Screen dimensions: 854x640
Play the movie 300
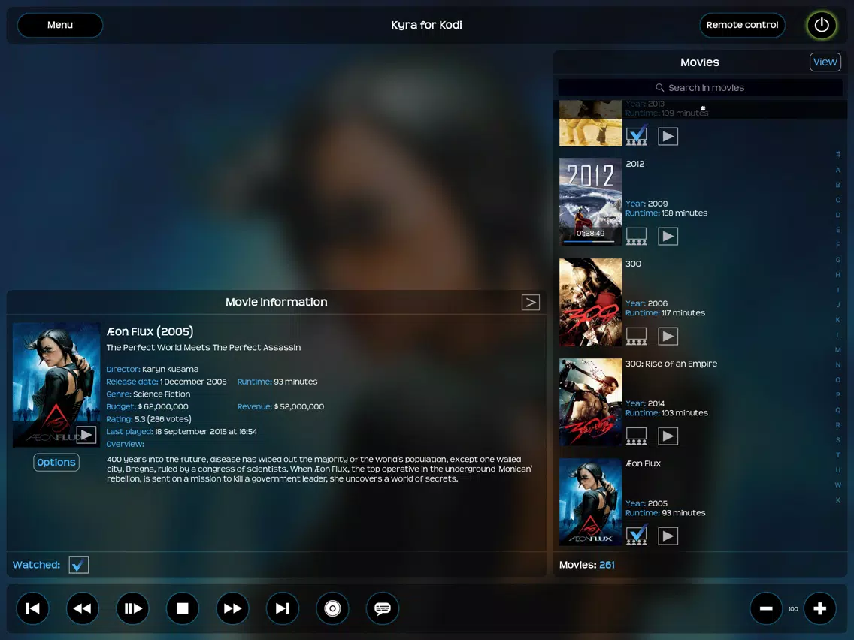click(x=668, y=337)
